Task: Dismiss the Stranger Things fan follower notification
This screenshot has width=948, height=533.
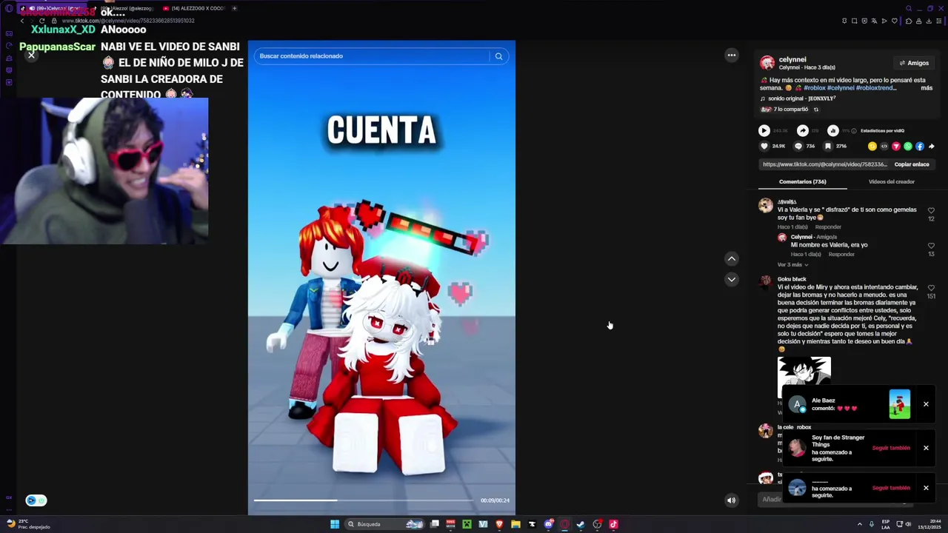Action: pyautogui.click(x=926, y=448)
